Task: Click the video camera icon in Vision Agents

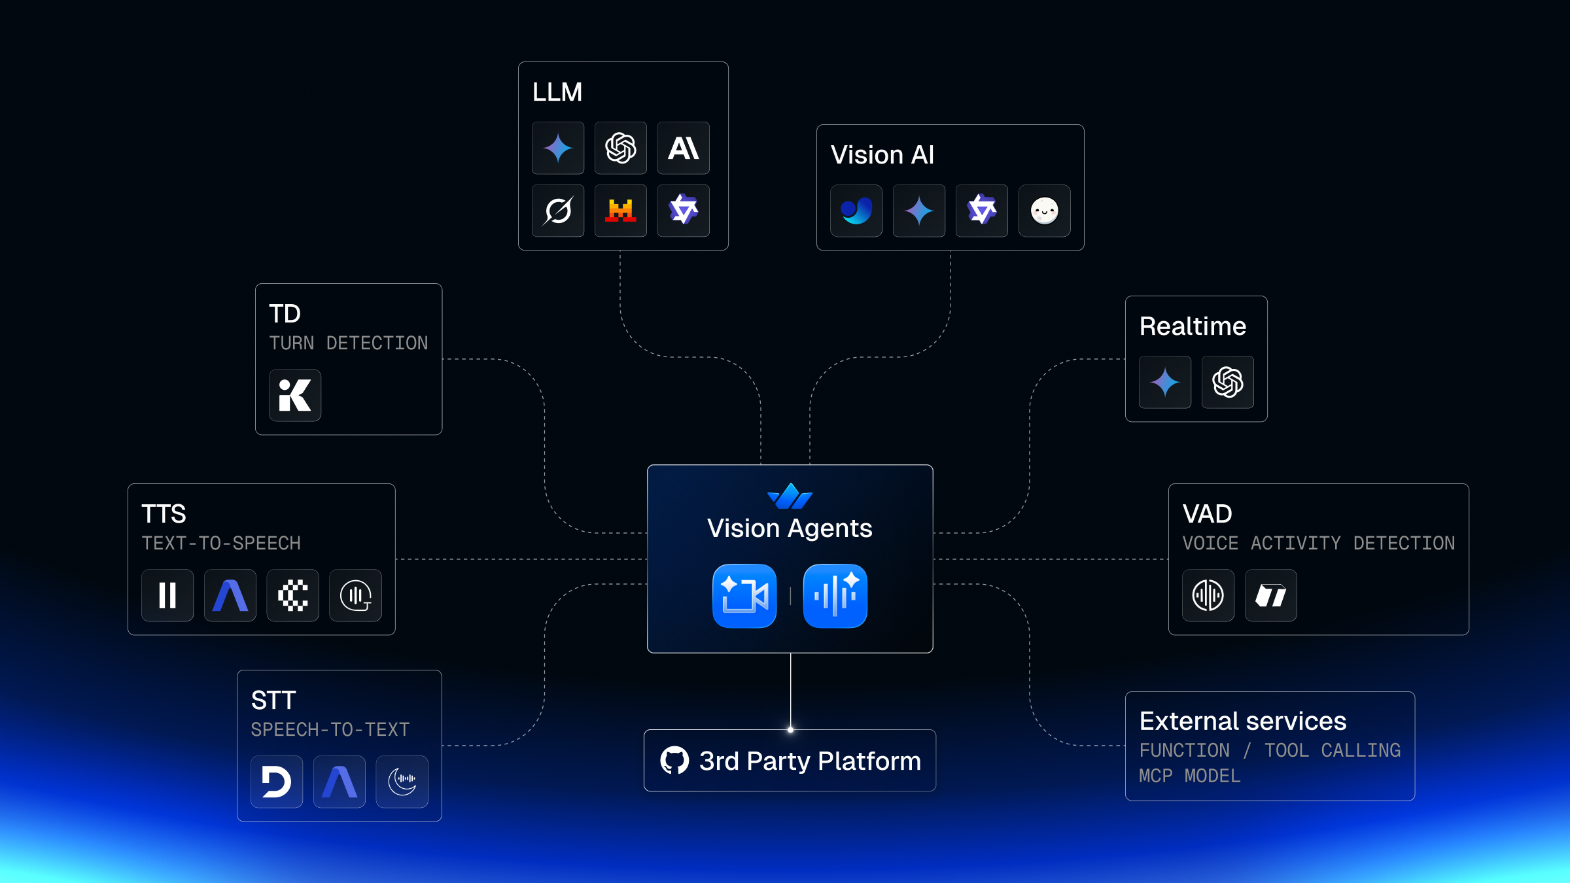Action: [744, 596]
